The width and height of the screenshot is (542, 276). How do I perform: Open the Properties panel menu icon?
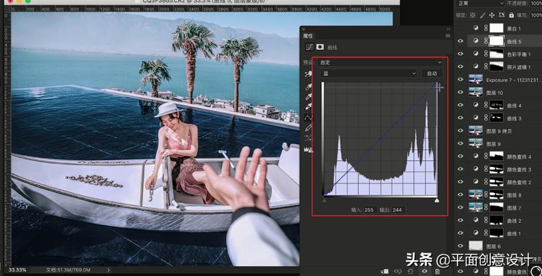448,36
